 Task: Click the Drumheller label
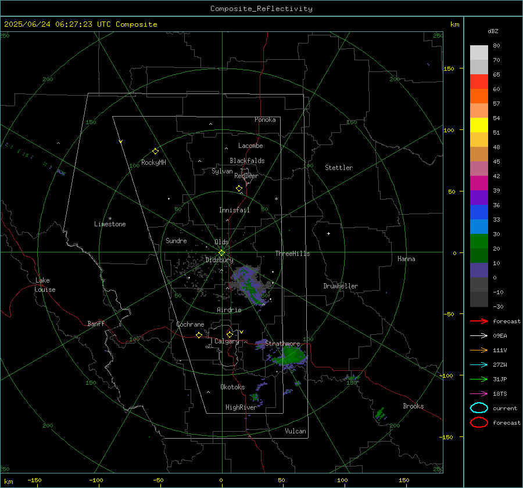(x=341, y=286)
